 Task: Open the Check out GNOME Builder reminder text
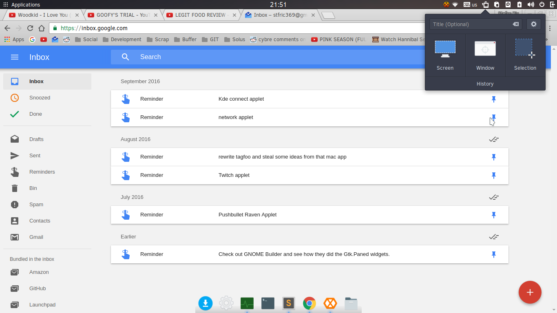point(304,254)
